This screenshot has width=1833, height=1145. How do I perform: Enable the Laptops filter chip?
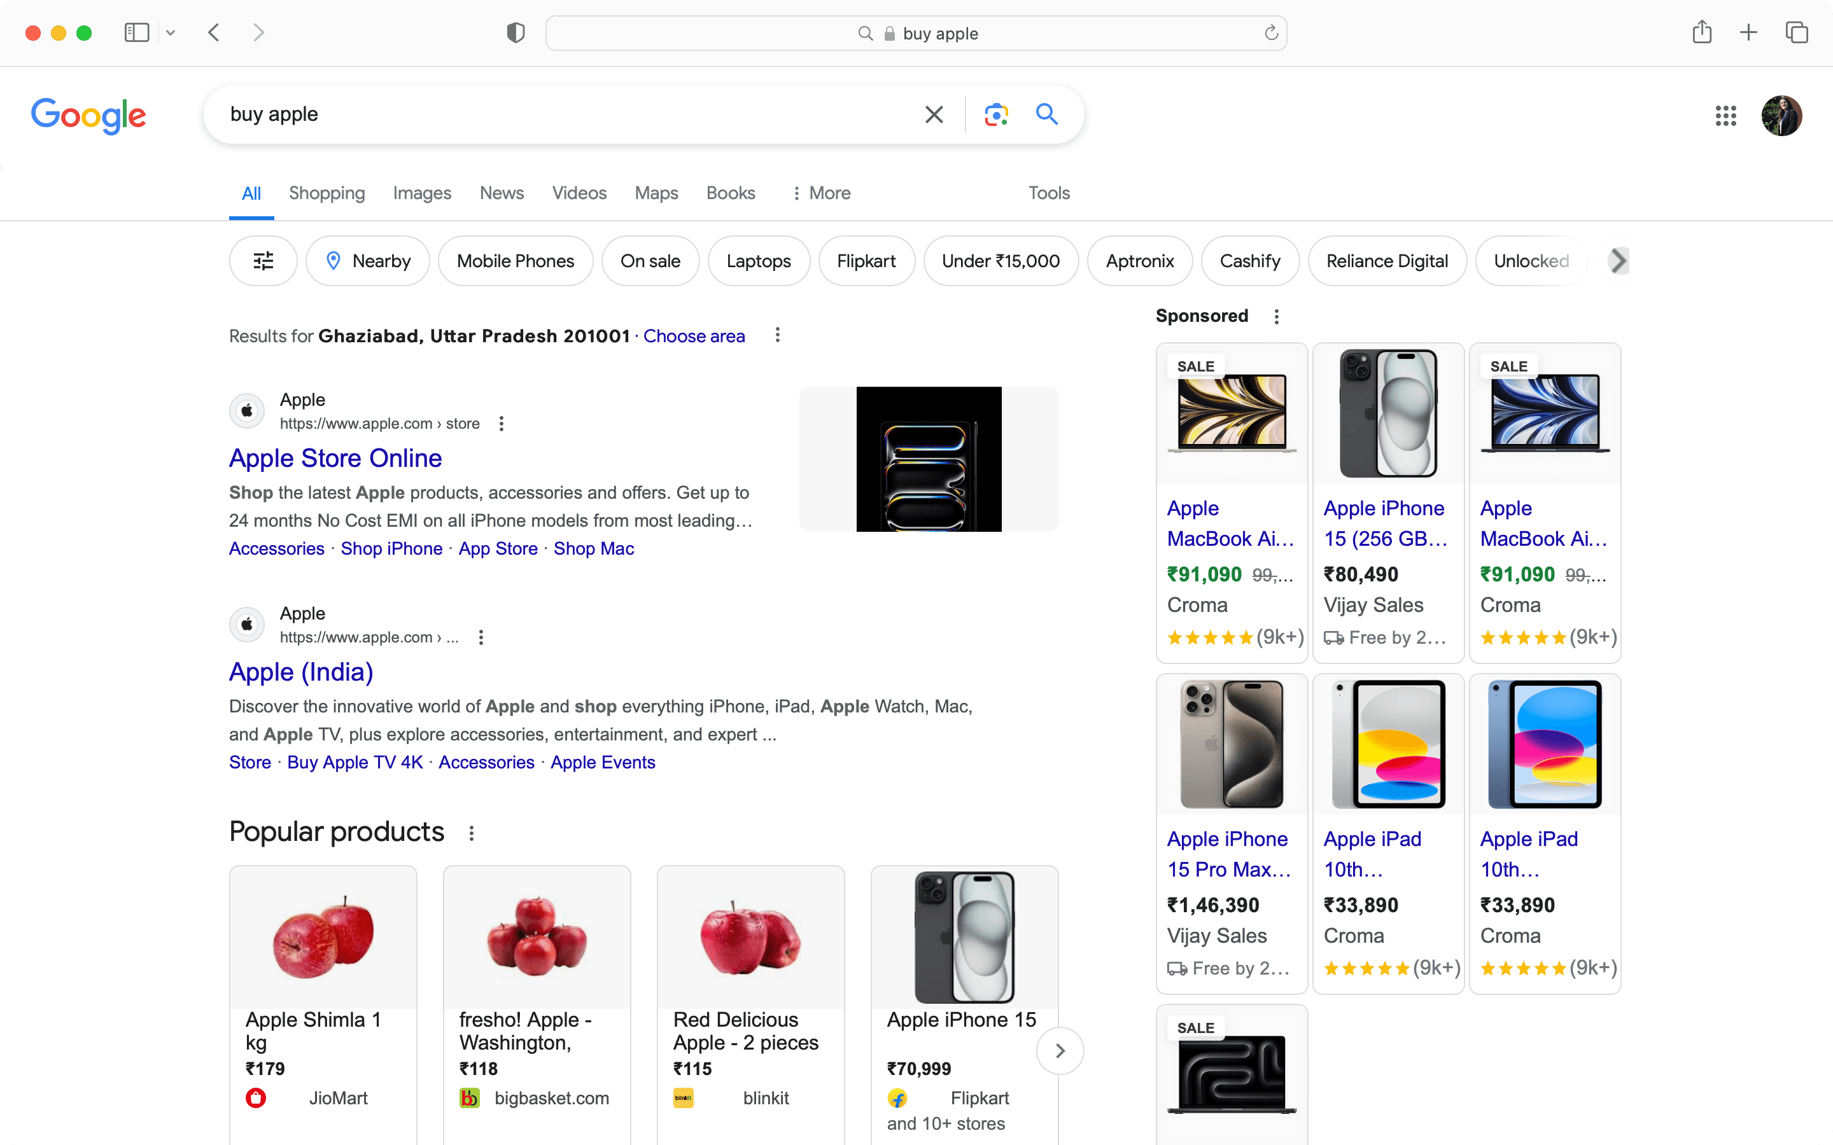click(x=758, y=261)
